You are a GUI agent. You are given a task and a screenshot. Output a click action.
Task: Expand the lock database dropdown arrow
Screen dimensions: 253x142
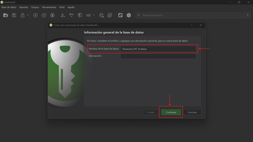point(28,15)
